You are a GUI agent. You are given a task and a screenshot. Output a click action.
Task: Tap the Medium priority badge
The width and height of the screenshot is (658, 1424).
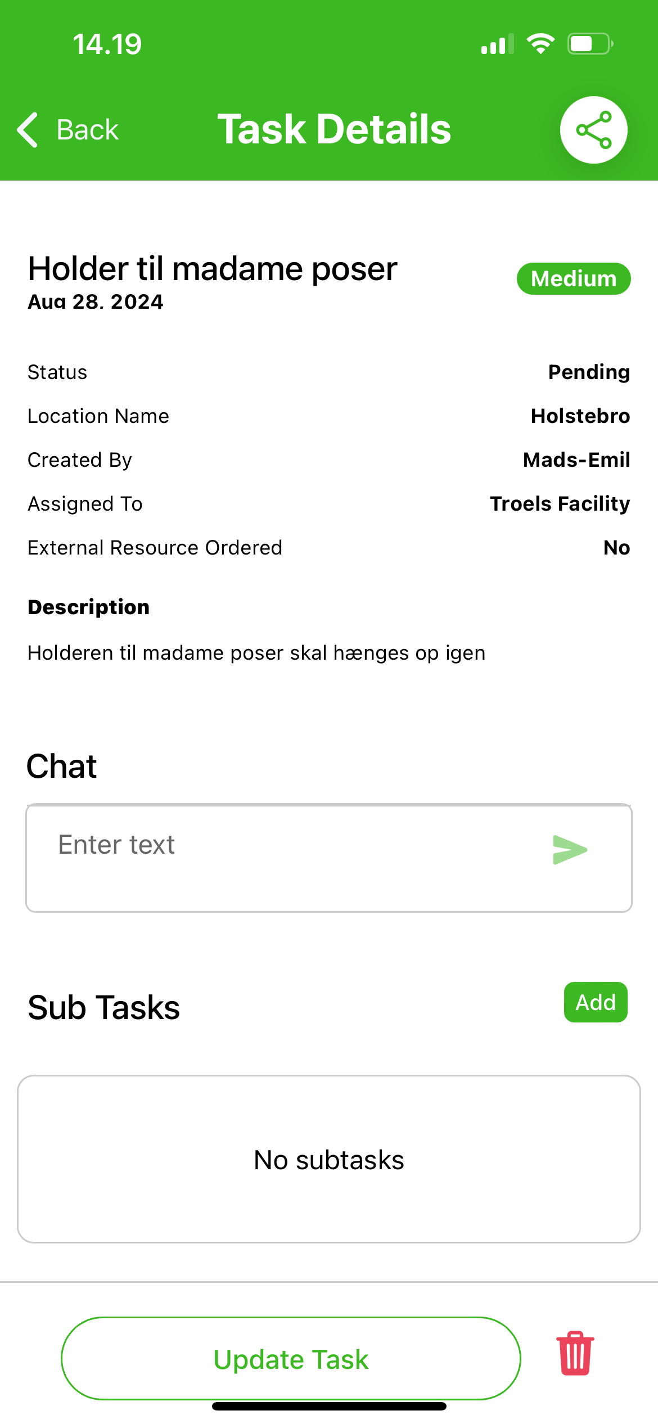[x=573, y=279]
